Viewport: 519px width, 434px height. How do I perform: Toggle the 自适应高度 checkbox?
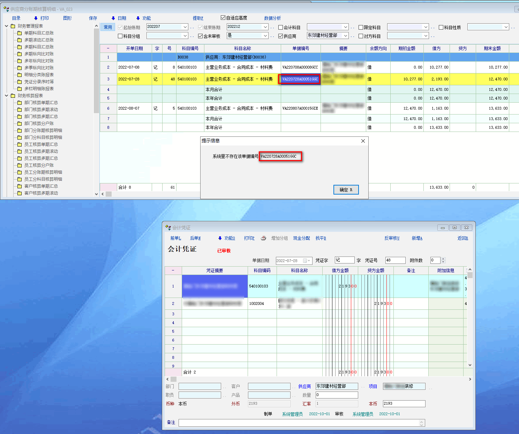pos(223,18)
